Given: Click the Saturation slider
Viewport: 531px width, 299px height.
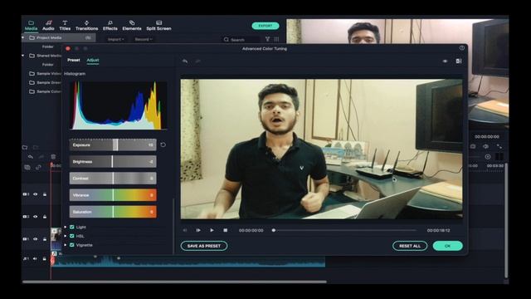Looking at the screenshot, I should [x=113, y=212].
